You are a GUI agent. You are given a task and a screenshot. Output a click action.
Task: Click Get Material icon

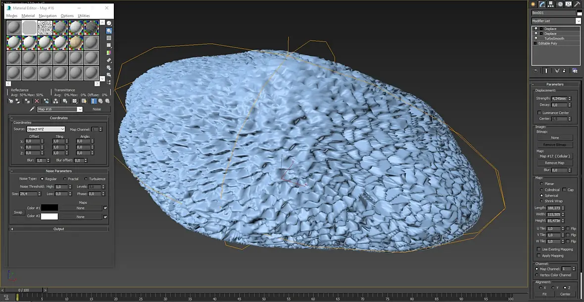point(11,101)
